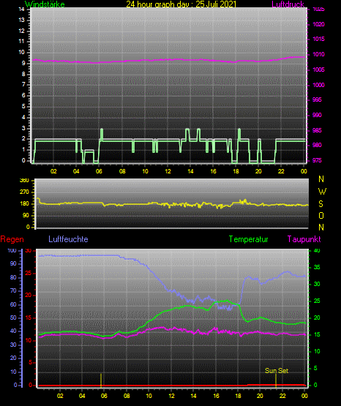Click the Luftdruck legend label

tap(288, 4)
